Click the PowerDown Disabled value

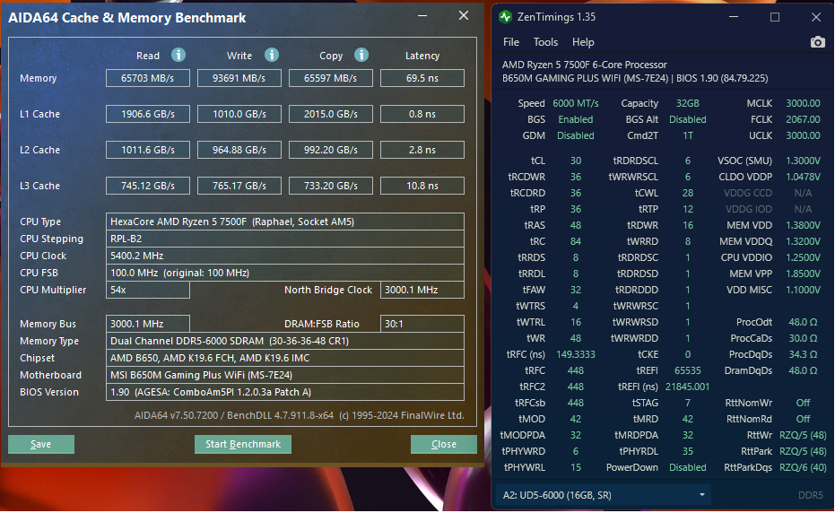pyautogui.click(x=688, y=467)
